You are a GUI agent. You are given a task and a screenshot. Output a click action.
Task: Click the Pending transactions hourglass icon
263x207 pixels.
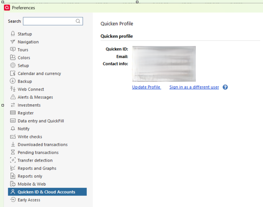tap(13, 152)
